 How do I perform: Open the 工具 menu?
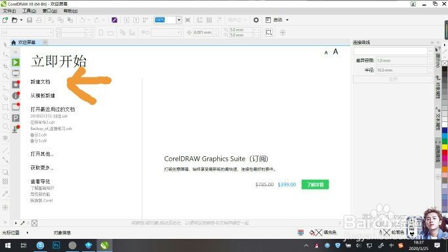(x=29, y=11)
